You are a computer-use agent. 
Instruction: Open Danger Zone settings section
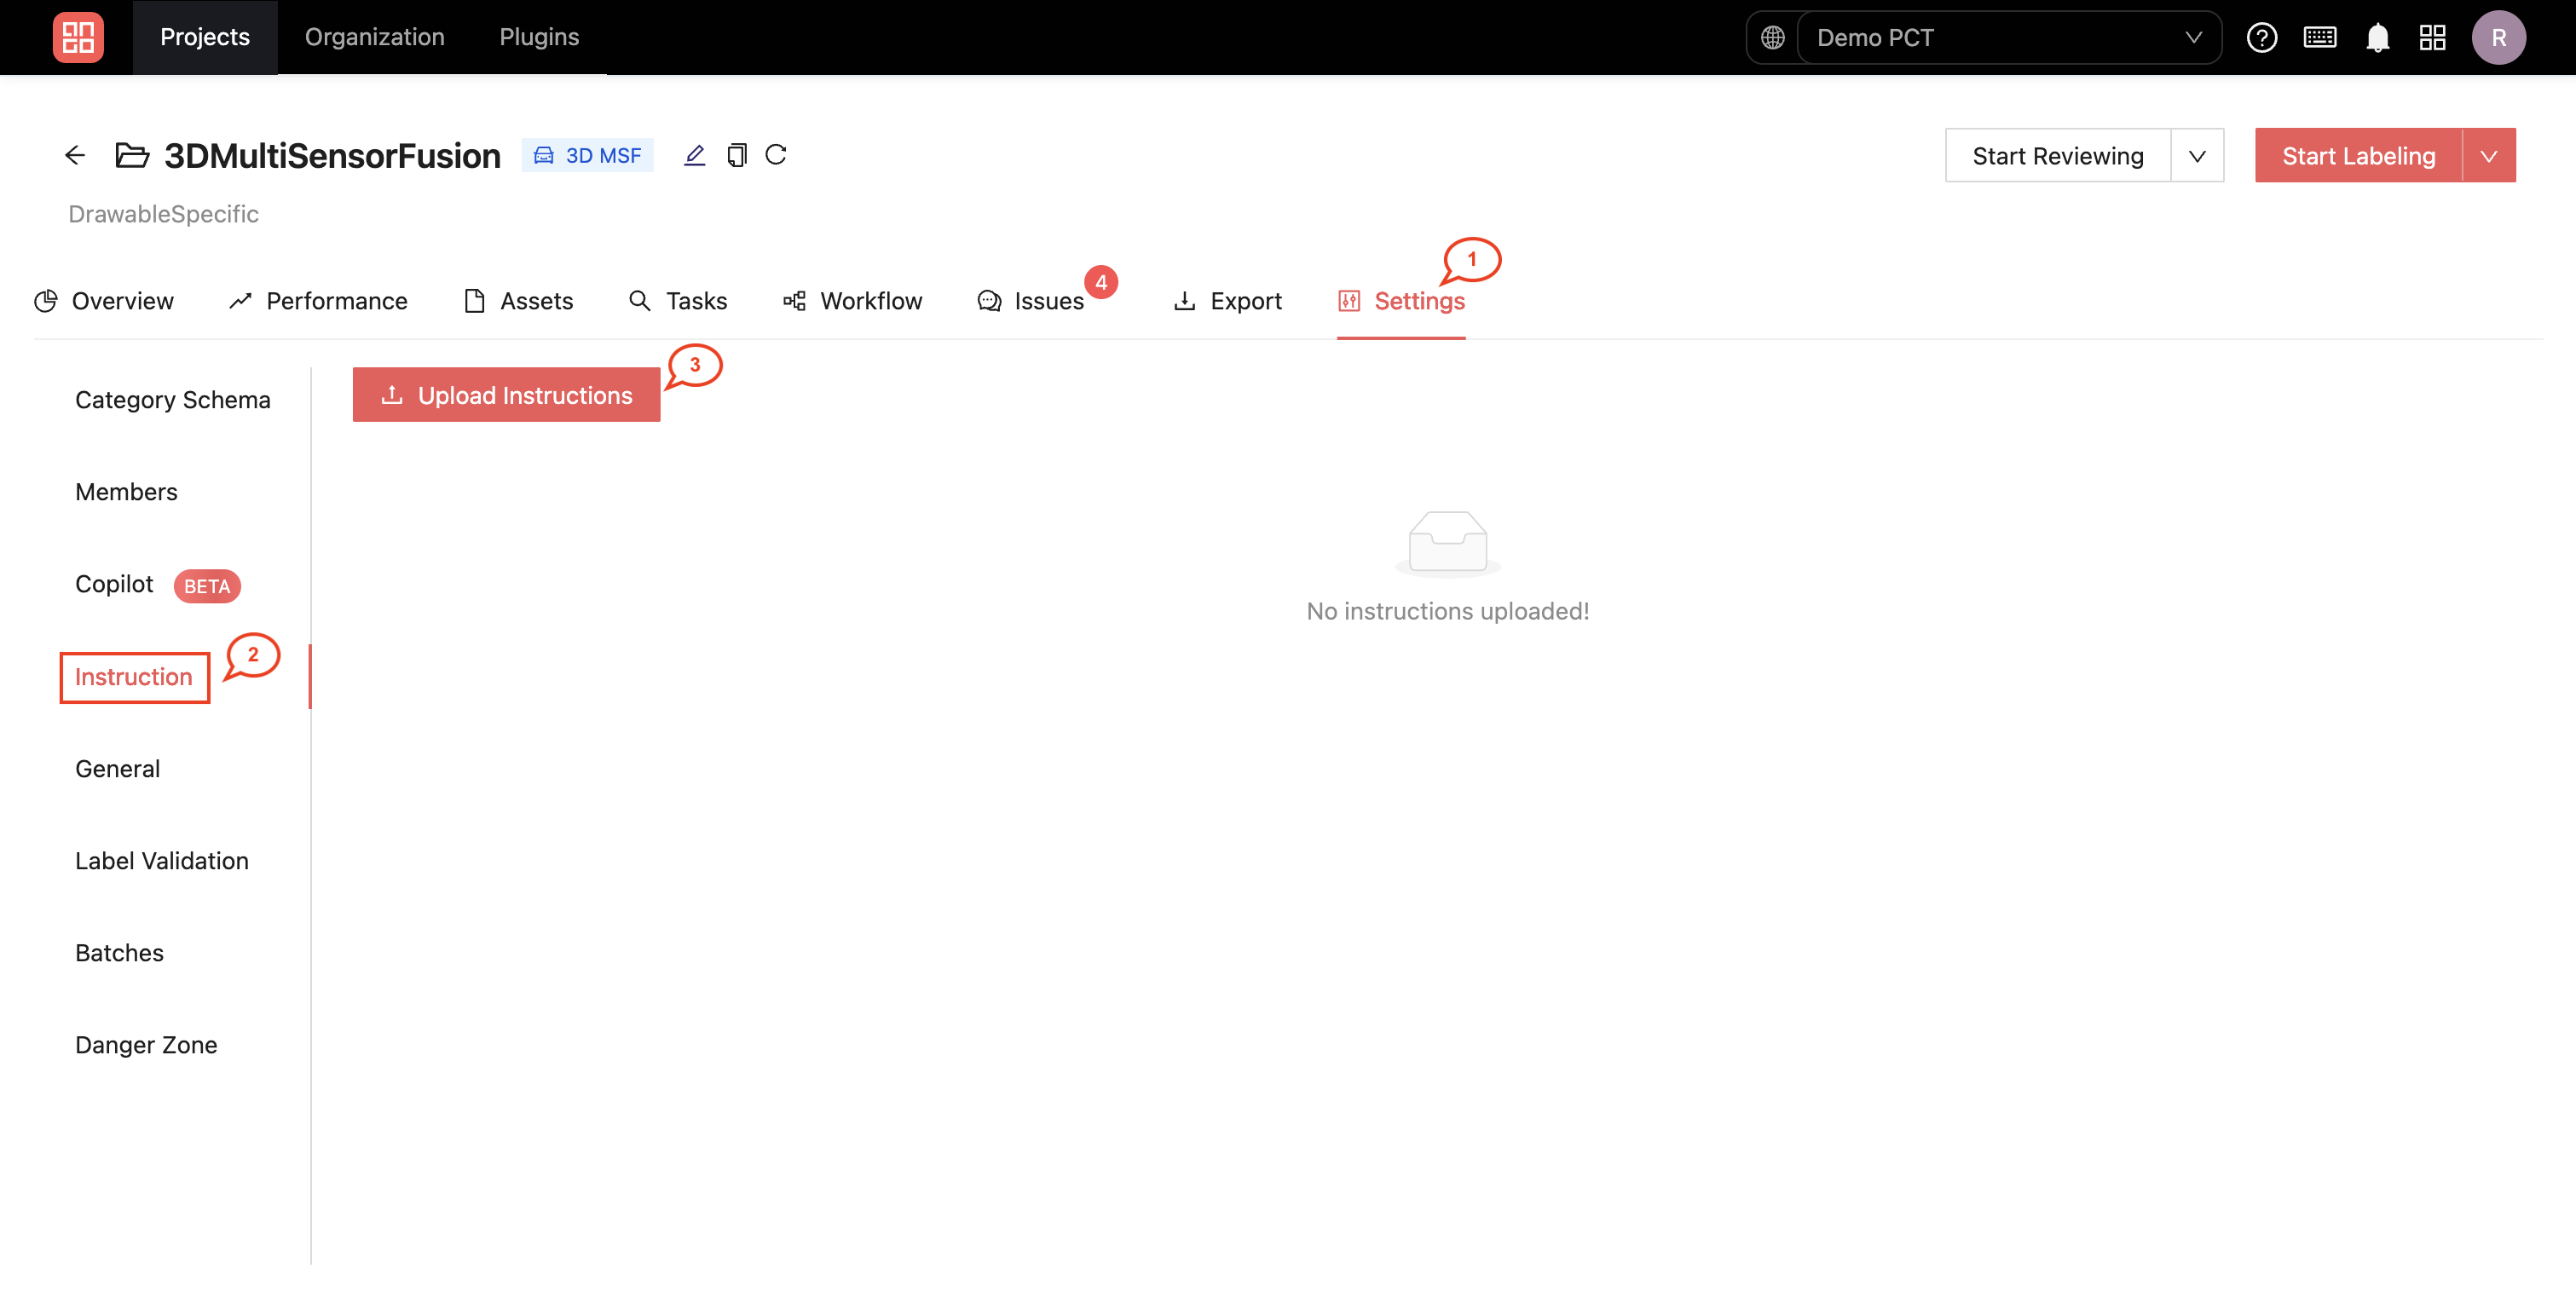(x=146, y=1045)
